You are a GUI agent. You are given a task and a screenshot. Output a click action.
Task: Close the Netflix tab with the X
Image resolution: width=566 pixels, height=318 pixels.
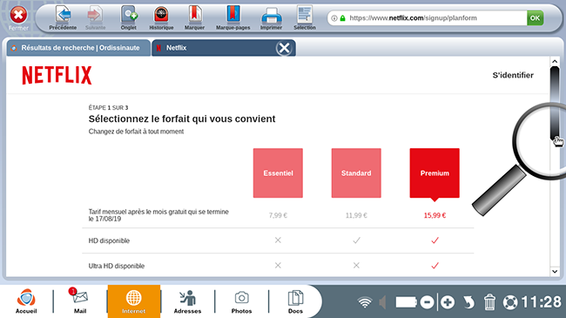click(285, 48)
